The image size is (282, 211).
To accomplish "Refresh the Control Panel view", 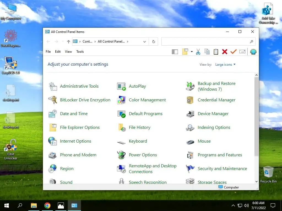I will point(154,42).
